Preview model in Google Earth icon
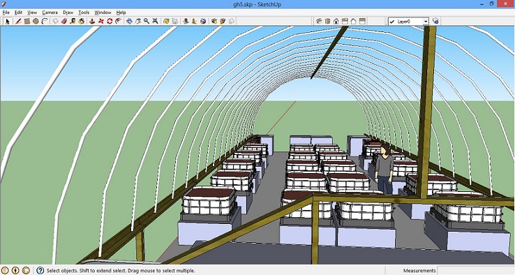The image size is (515, 275). click(203, 21)
